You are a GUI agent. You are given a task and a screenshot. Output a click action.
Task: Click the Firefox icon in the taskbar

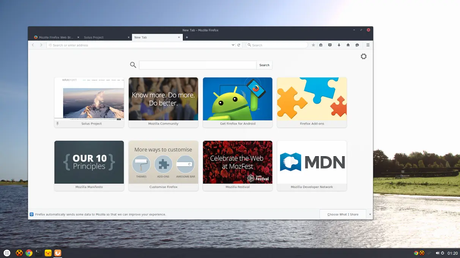(58, 253)
